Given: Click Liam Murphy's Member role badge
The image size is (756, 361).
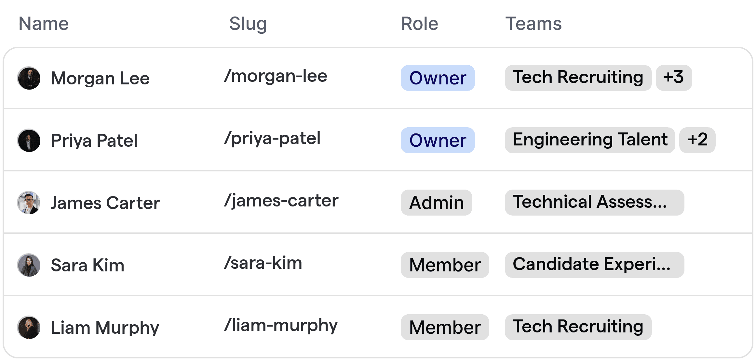Looking at the screenshot, I should (x=445, y=327).
